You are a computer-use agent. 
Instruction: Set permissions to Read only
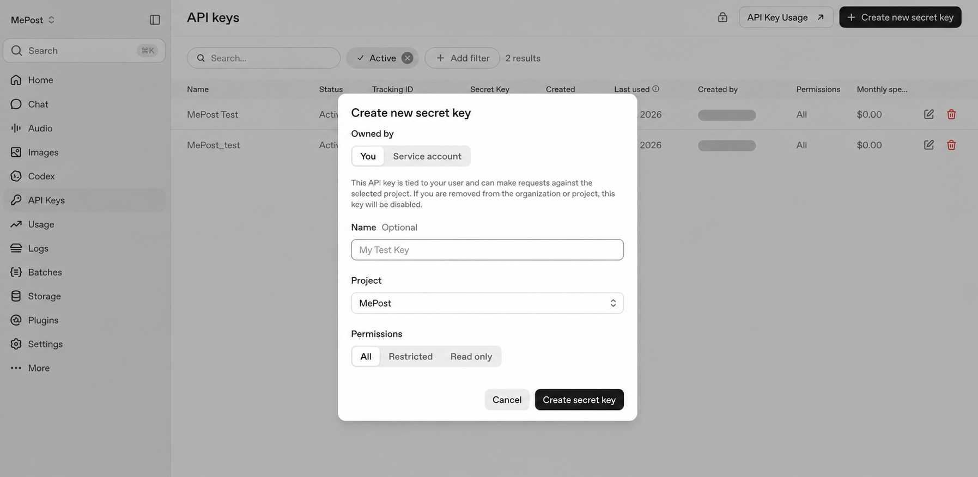pyautogui.click(x=471, y=357)
